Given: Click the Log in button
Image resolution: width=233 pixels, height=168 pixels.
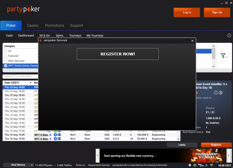Looking at the screenshot, I should tap(187, 13).
